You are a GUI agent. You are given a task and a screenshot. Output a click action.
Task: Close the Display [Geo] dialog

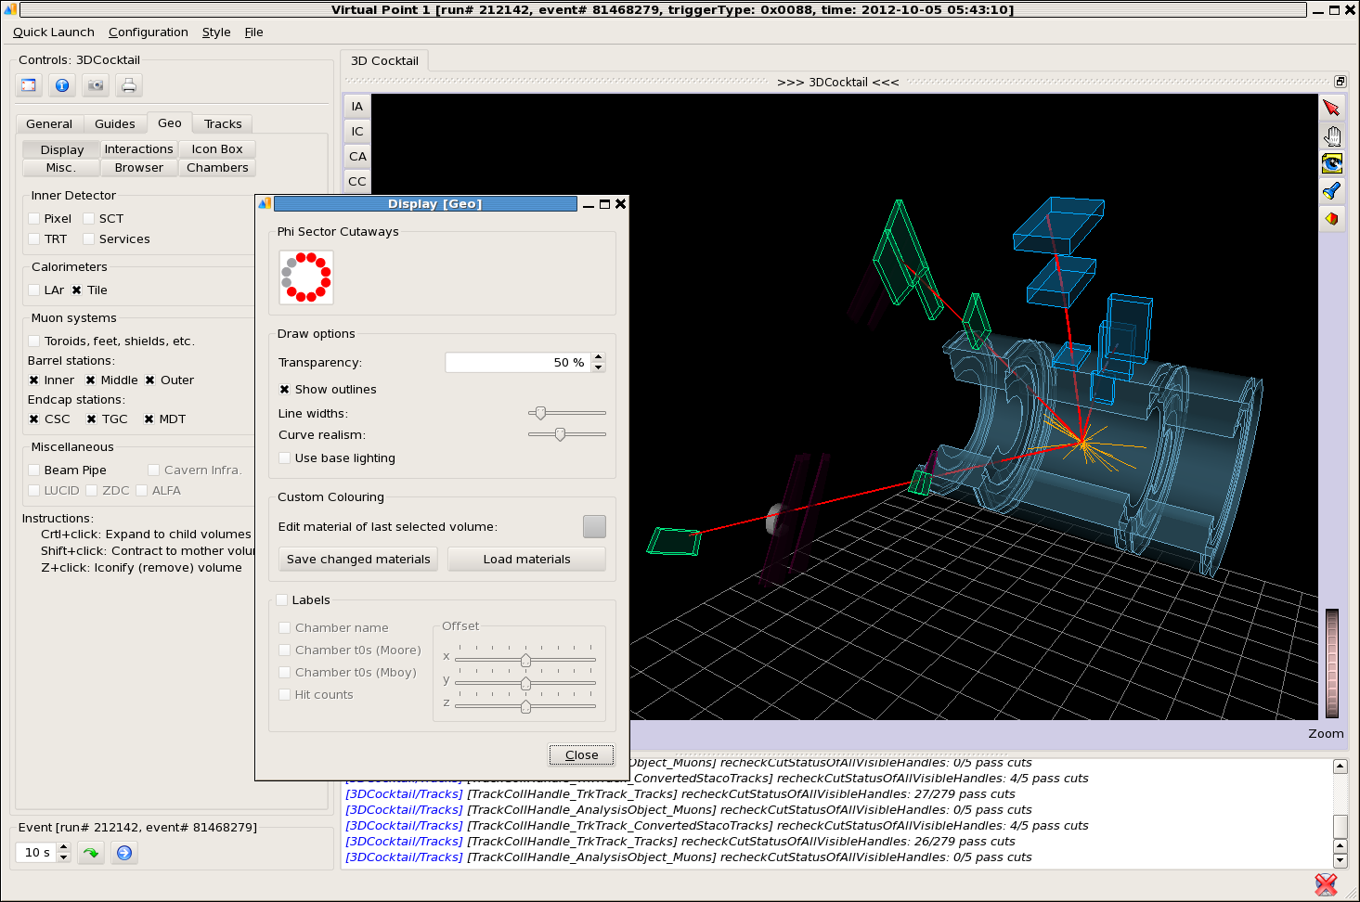coord(581,755)
